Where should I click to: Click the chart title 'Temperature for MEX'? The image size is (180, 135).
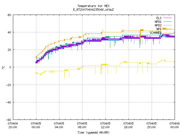coord(93,6)
